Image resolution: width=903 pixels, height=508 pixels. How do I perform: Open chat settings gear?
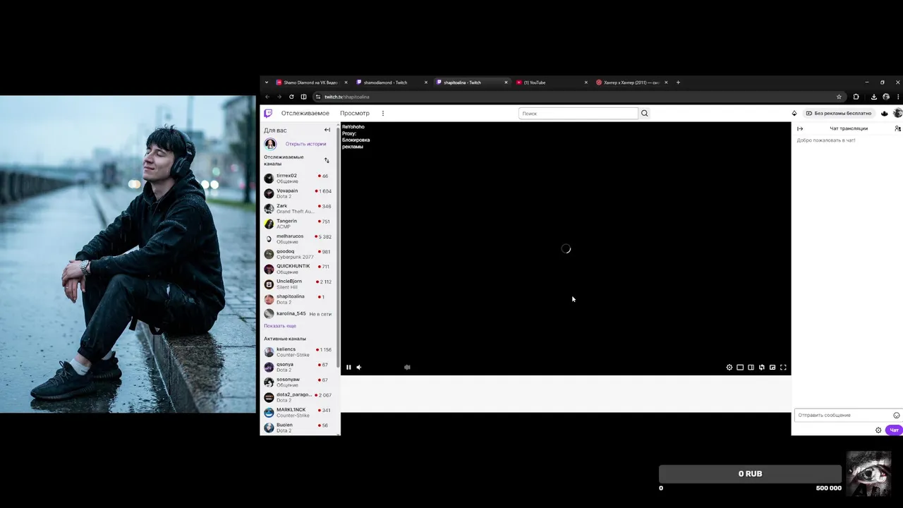point(878,430)
